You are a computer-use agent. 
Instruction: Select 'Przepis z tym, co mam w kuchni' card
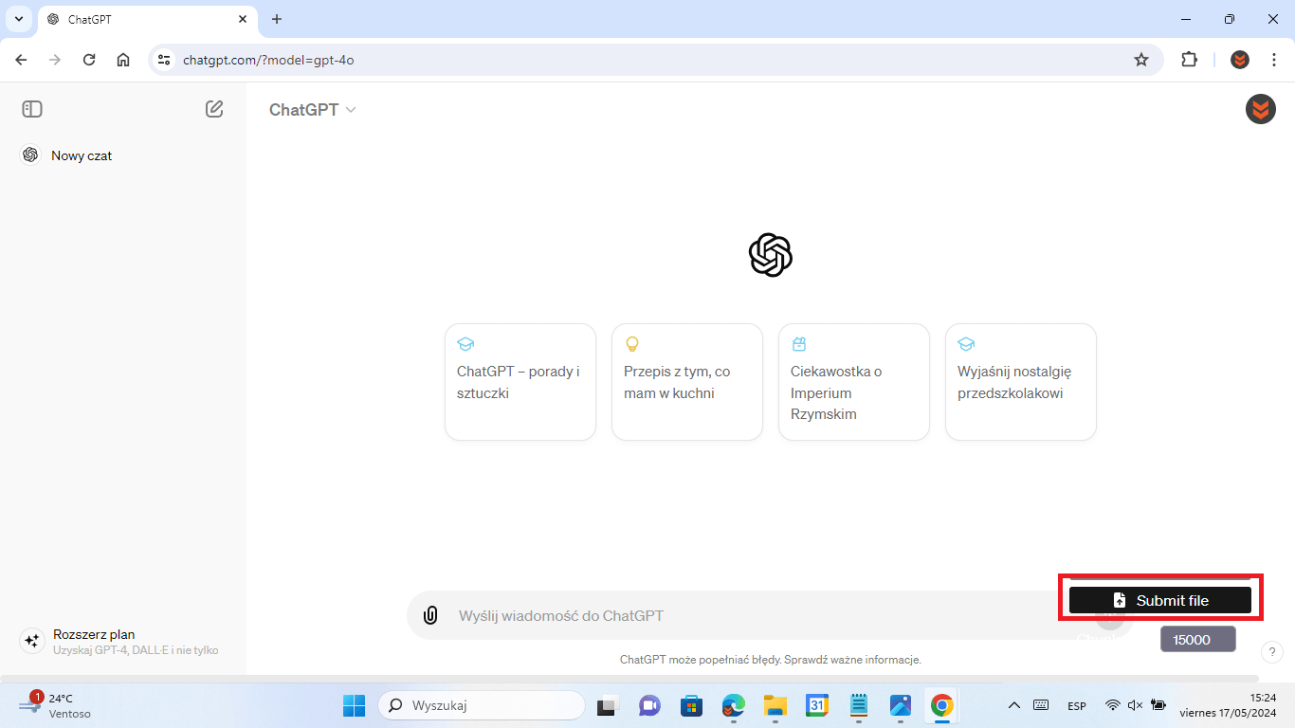tap(687, 382)
